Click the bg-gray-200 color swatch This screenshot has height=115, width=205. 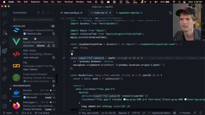(x=125, y=99)
